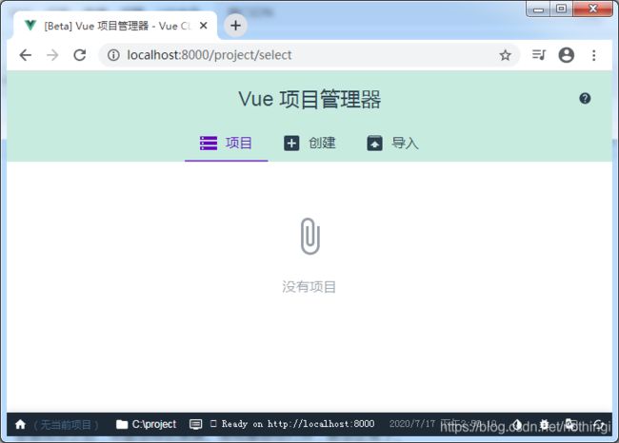This screenshot has height=443, width=619.
Task: Click the Vue 项目管理器 page heading
Action: coord(309,99)
